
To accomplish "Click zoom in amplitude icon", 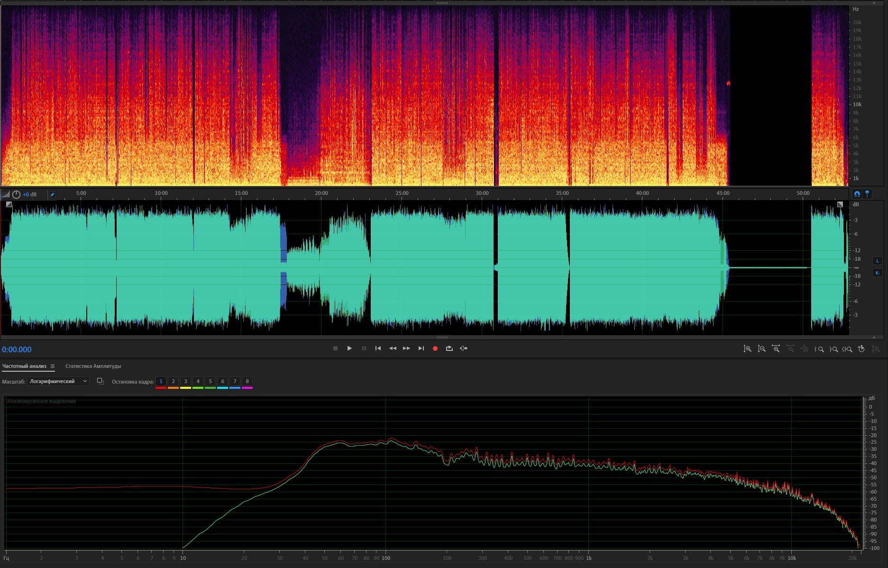I will click(x=747, y=349).
